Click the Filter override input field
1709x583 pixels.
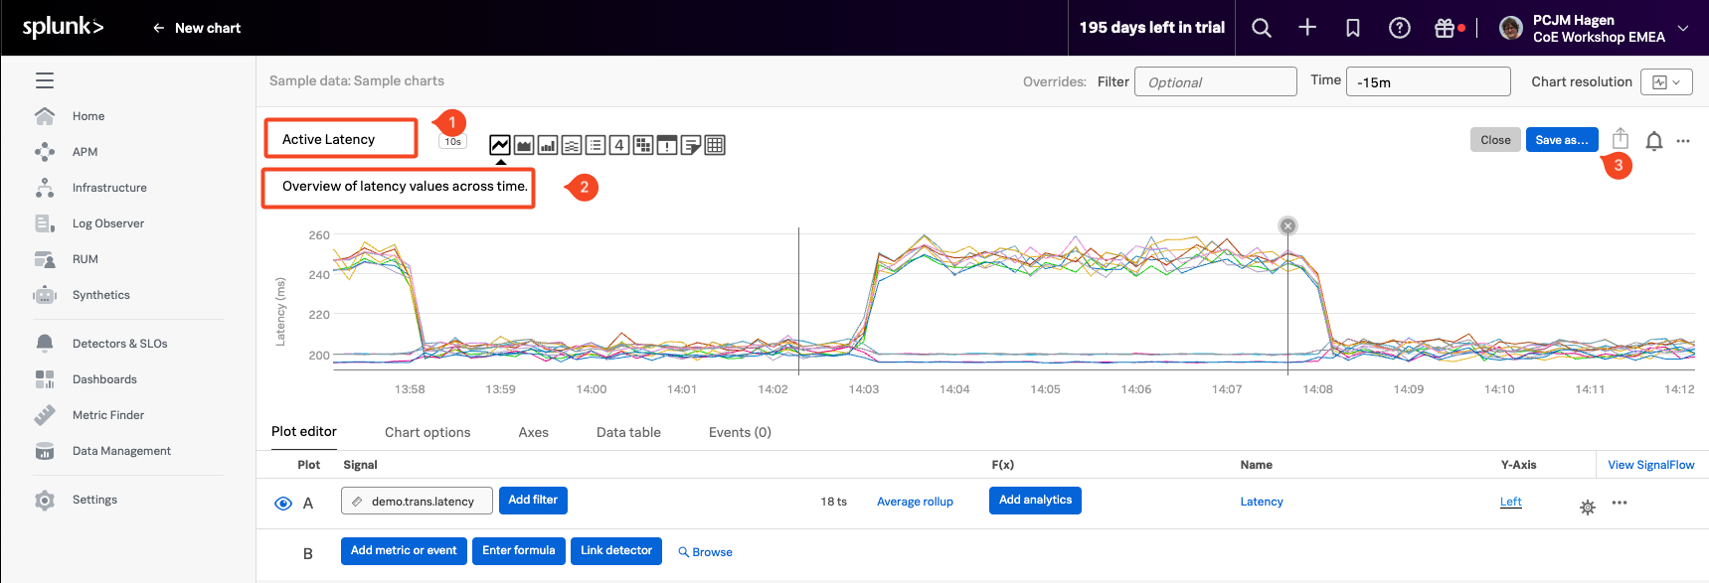point(1215,81)
